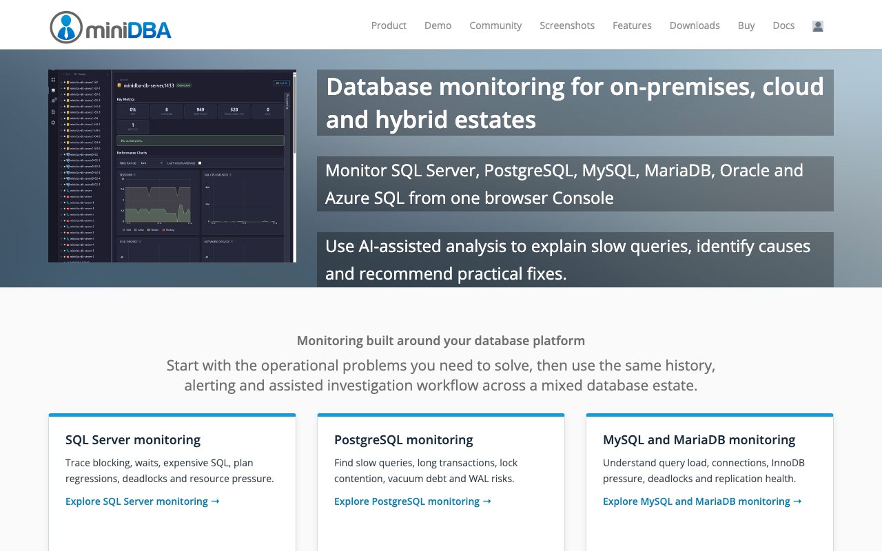Click "Trace blocking, waits, expensive SQL" description

[x=170, y=470]
